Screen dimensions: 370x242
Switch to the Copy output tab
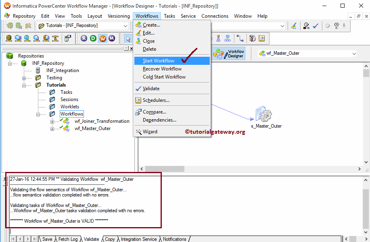110,239
